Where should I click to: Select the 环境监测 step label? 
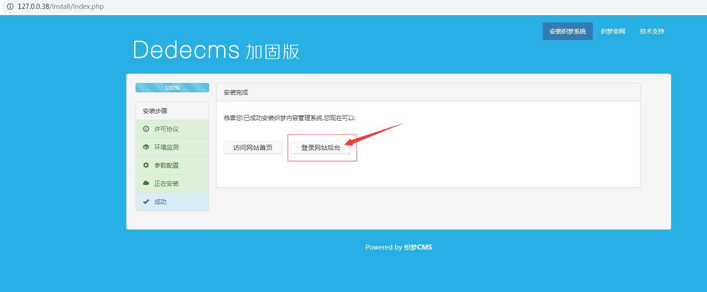pyautogui.click(x=166, y=147)
